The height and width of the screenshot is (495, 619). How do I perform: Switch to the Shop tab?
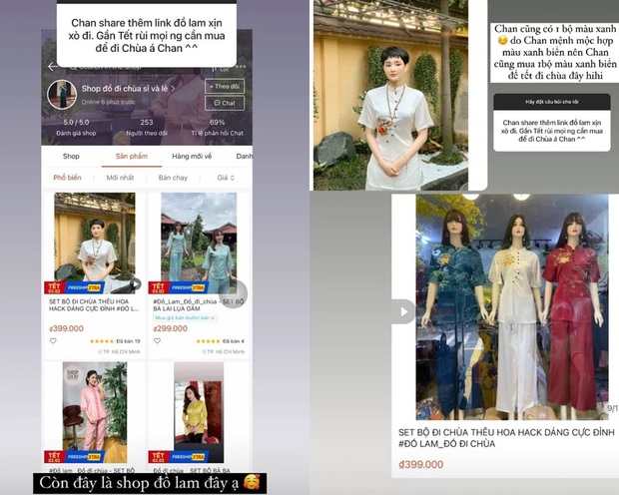click(71, 156)
